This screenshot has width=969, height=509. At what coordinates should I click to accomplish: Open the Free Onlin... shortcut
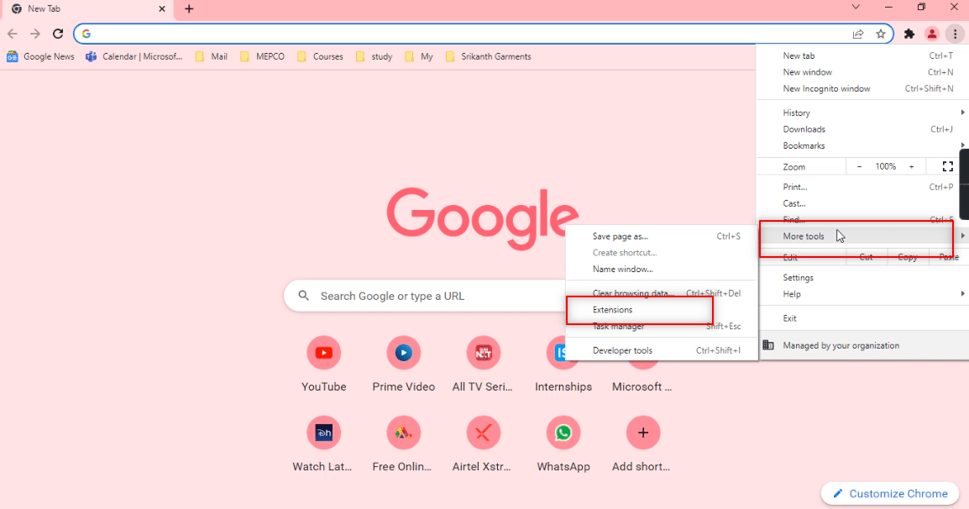coord(404,443)
